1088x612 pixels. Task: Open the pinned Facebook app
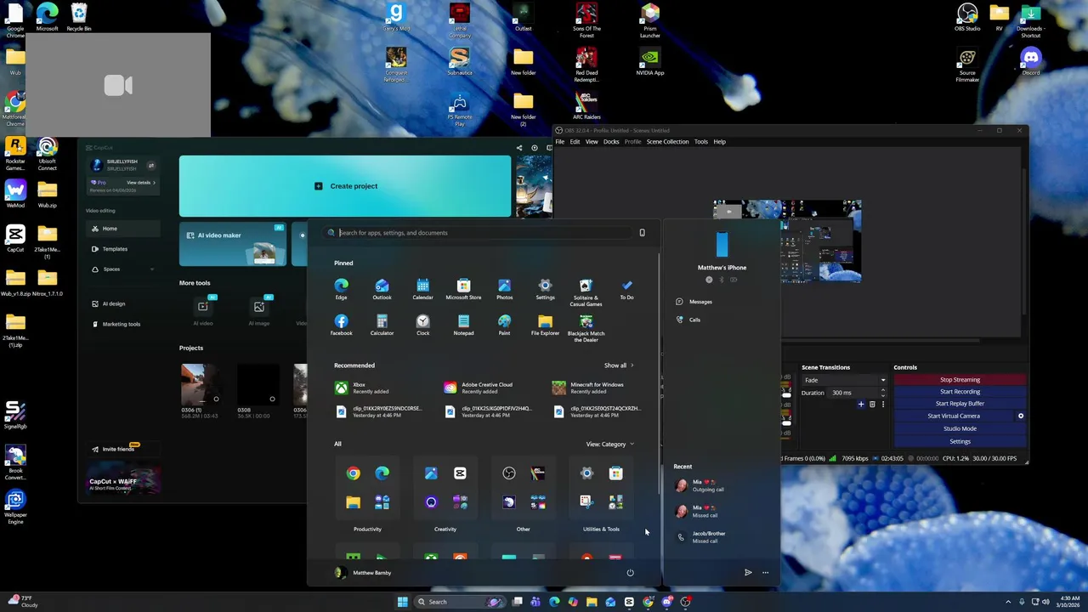tap(341, 325)
